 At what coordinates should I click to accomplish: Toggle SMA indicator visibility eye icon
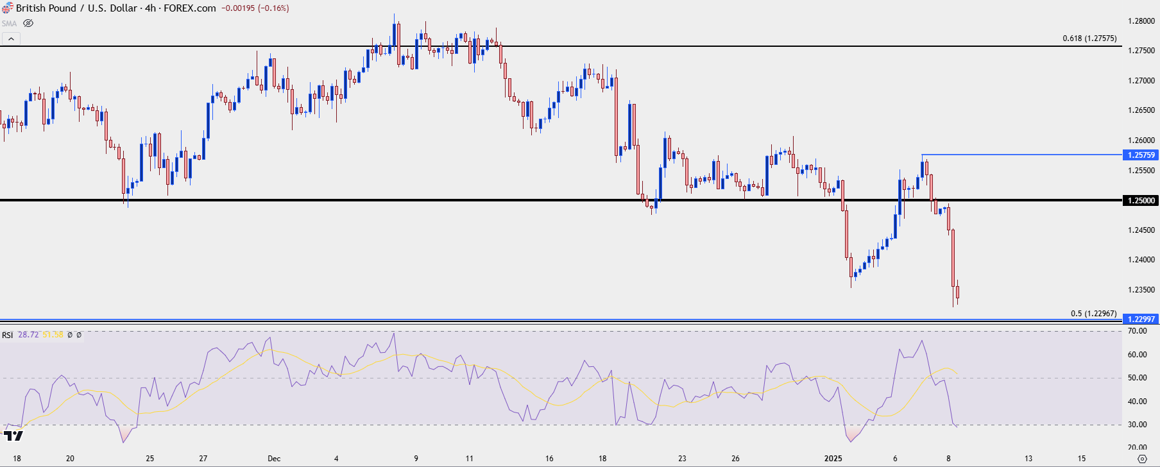pos(28,23)
